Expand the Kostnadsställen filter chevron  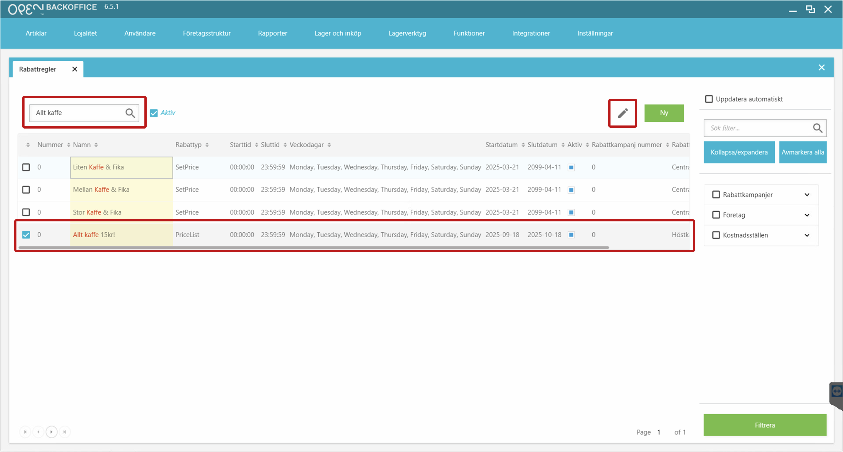click(x=807, y=235)
